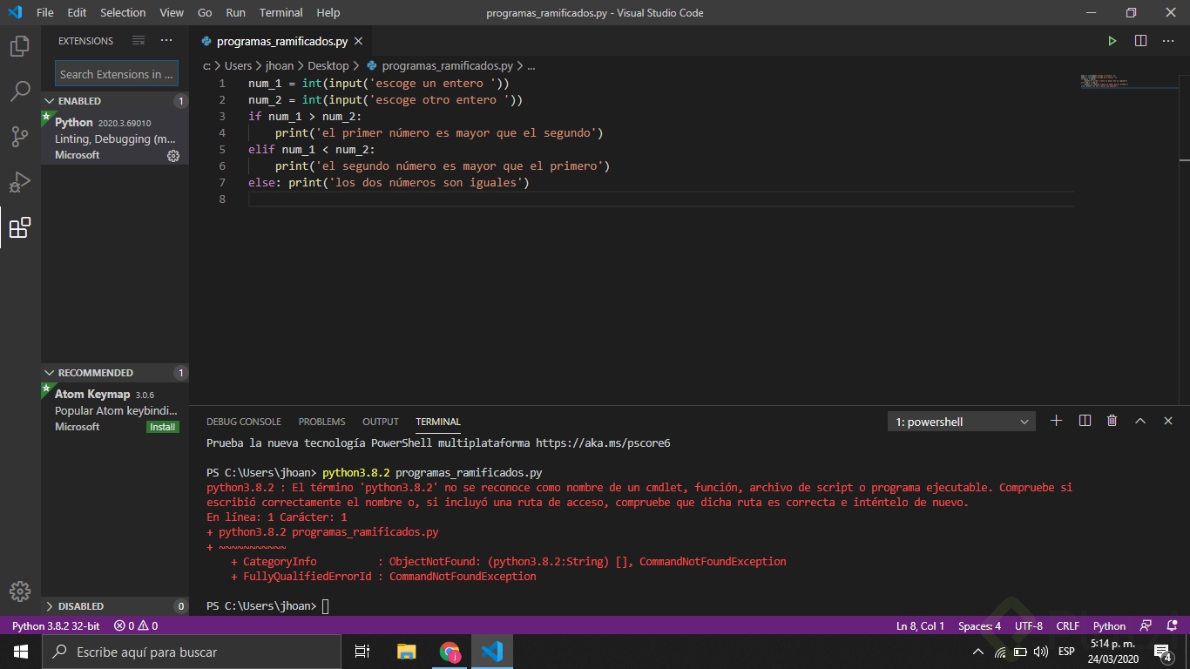The image size is (1190, 669).
Task: Open the Manage gear in the activity bar
Action: (19, 591)
